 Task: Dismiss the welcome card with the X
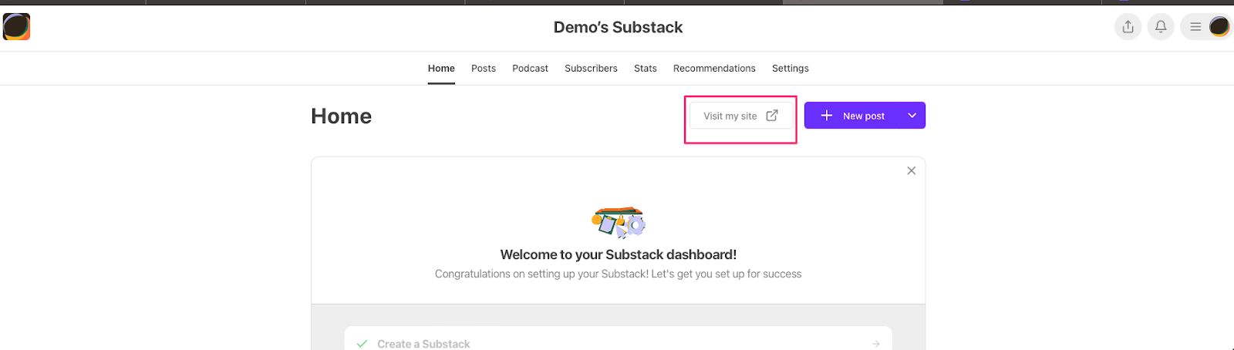pyautogui.click(x=911, y=170)
